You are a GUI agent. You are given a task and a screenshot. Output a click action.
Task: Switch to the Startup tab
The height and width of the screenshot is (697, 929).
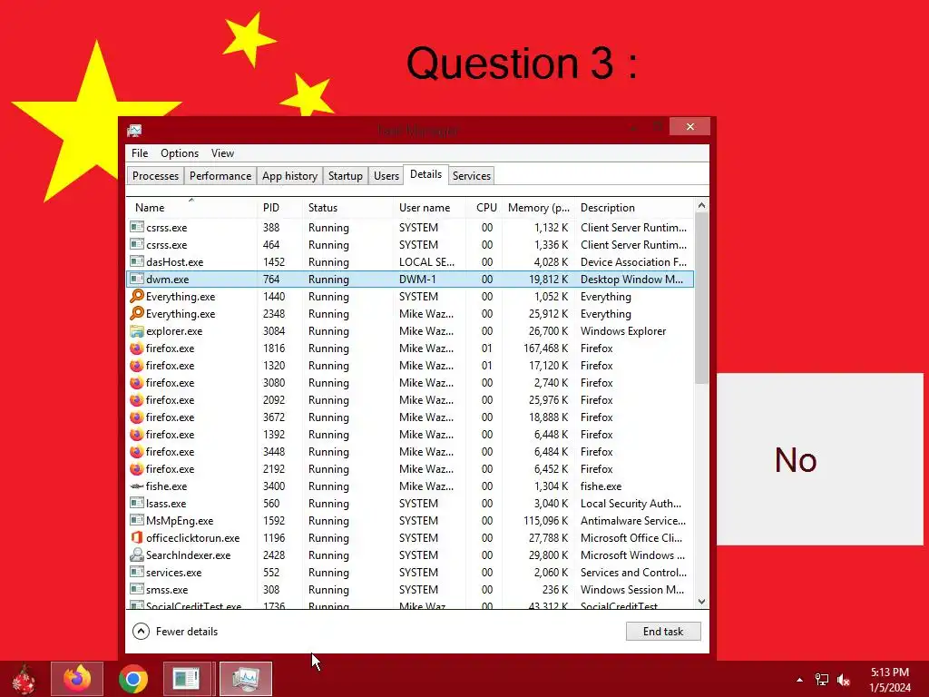click(x=346, y=176)
